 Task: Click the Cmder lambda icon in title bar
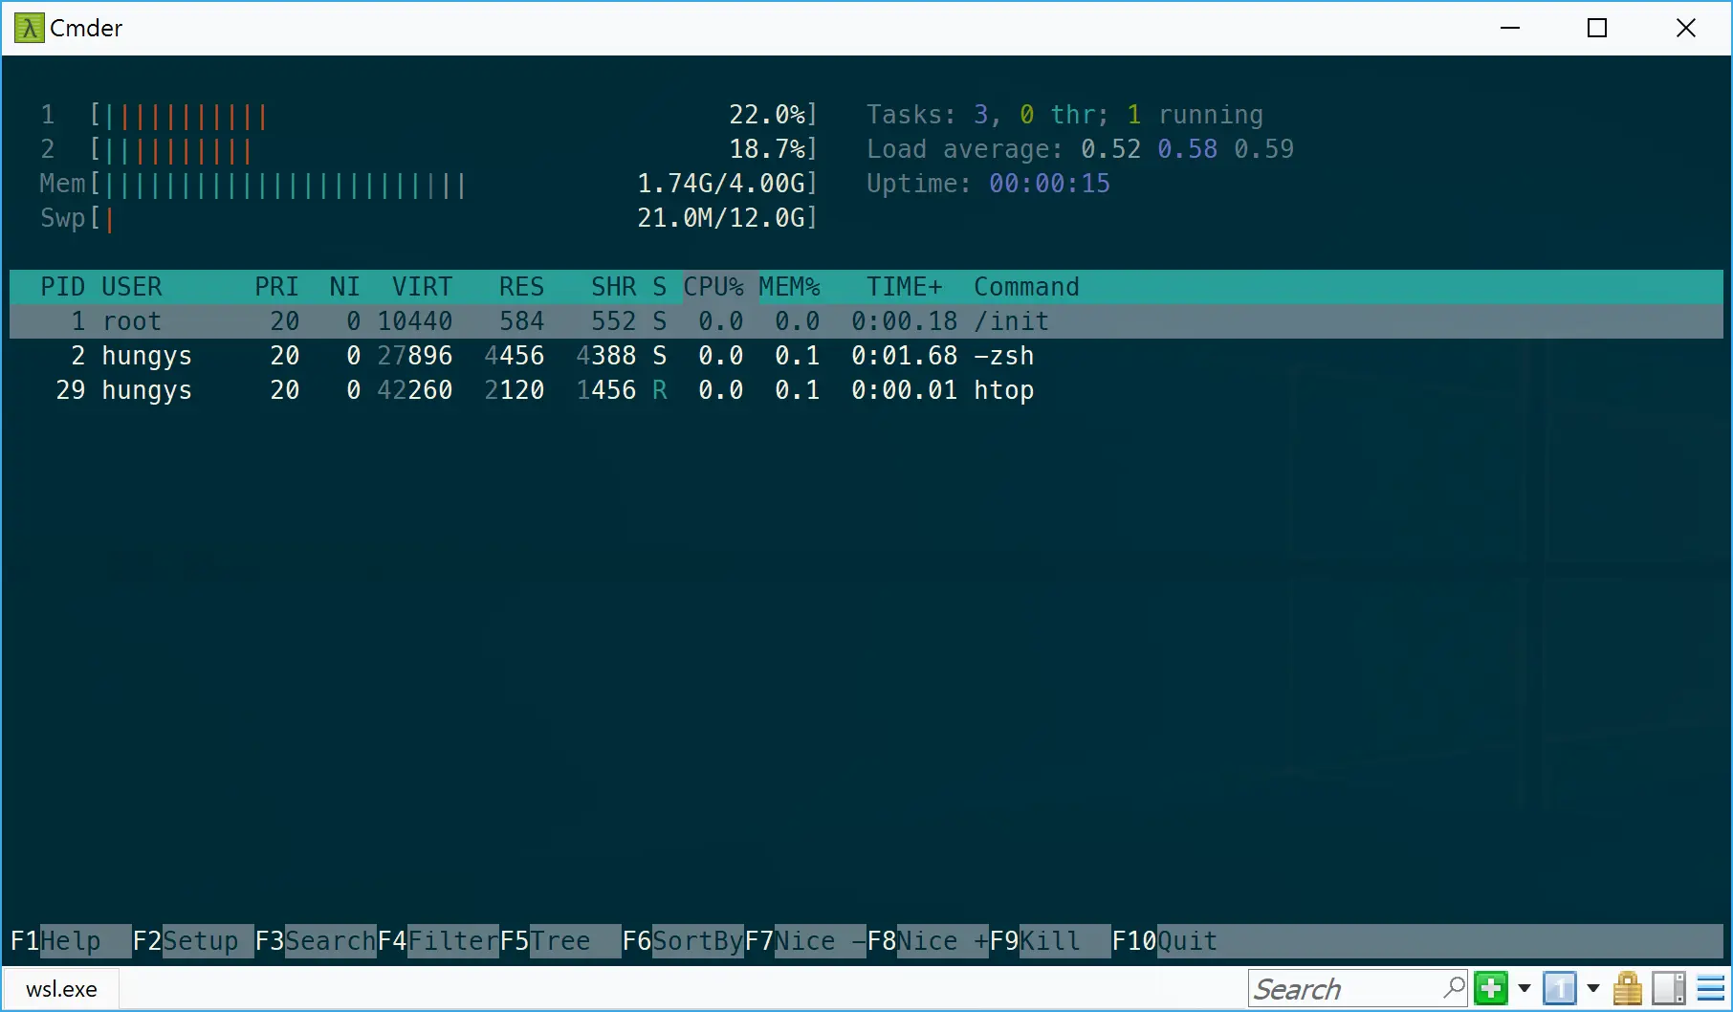(30, 28)
